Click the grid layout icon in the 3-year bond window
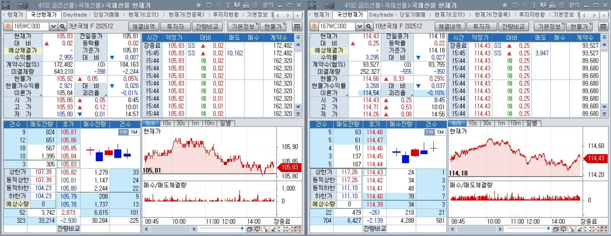611x236 pixels. (297, 26)
